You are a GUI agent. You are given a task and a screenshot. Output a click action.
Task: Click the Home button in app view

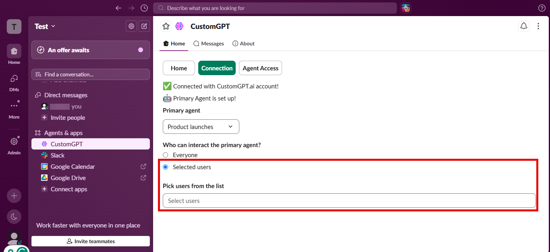pos(179,68)
